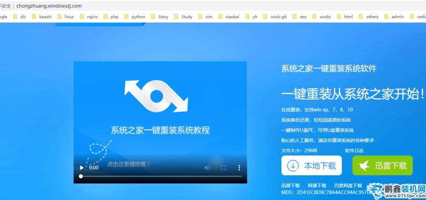This screenshot has height=200, width=426.
Task: Open the python bookmark folder
Action: tap(135, 16)
